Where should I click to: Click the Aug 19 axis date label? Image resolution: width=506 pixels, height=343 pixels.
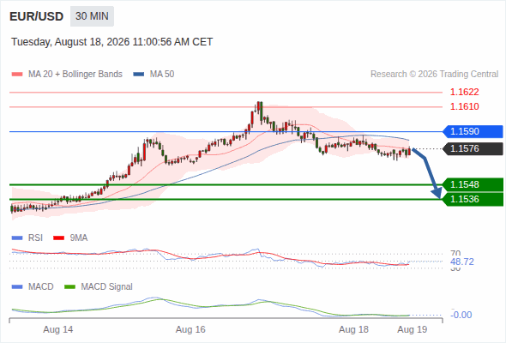coord(413,329)
